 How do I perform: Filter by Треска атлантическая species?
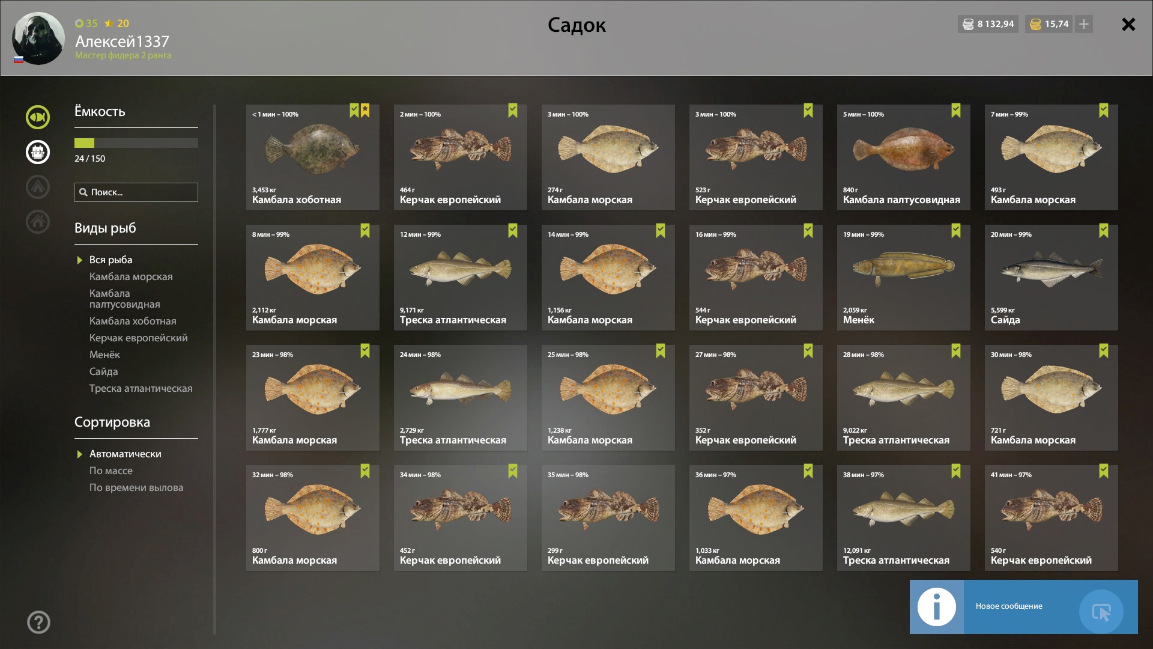(141, 389)
